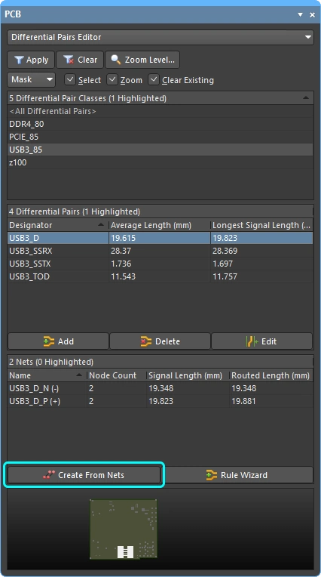Image resolution: width=321 pixels, height=577 pixels.
Task: Sort nets by Routed Length (mm) column
Action: click(x=271, y=375)
